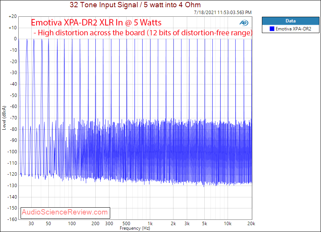Click the 30 Hz X-axis tick label
This screenshot has height=232, width=321.
pyautogui.click(x=31, y=224)
